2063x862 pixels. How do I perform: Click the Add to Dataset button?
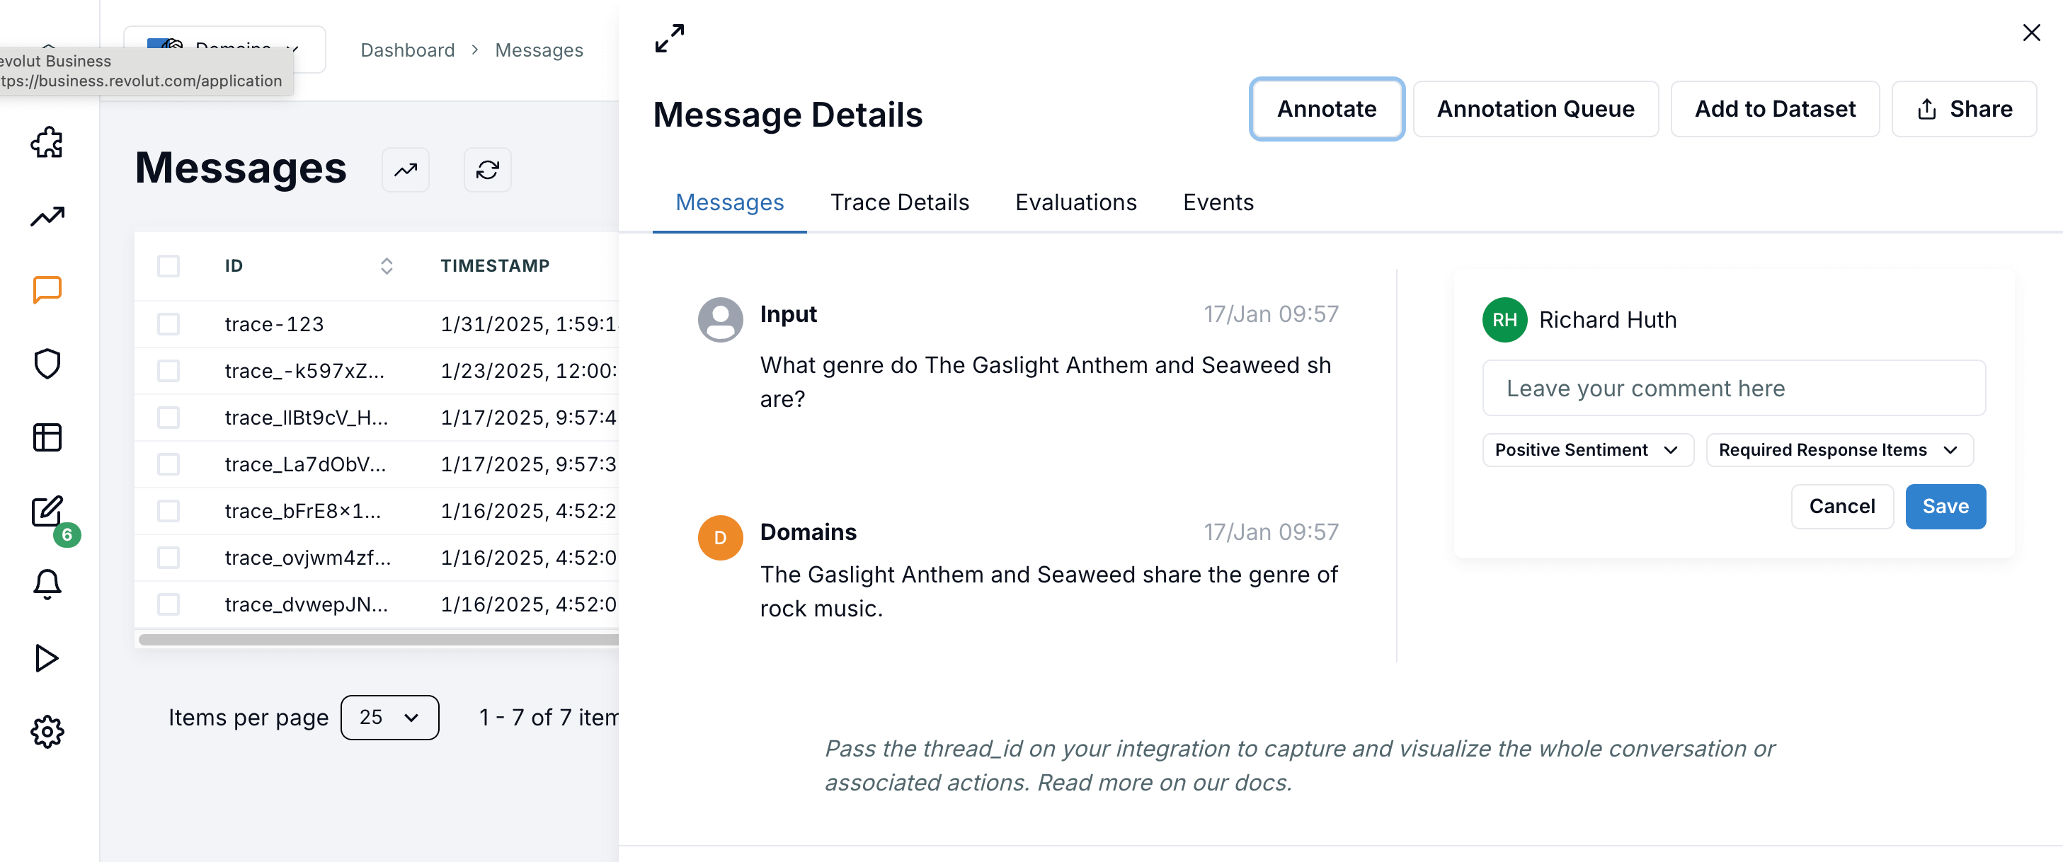(x=1775, y=109)
